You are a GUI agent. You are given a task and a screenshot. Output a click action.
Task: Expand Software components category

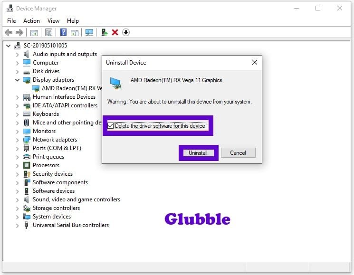click(x=18, y=183)
